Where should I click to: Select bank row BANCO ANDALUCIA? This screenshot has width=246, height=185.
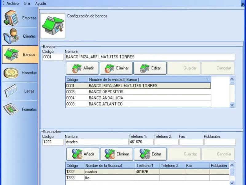click(138, 98)
